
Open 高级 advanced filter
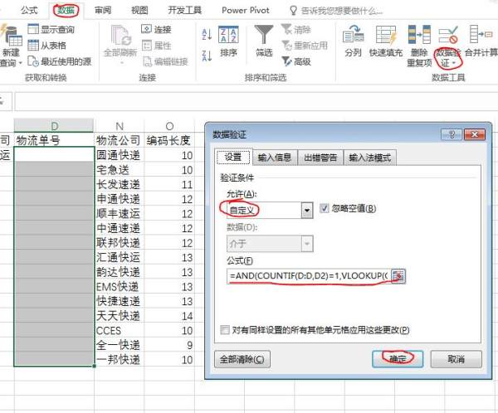click(296, 61)
